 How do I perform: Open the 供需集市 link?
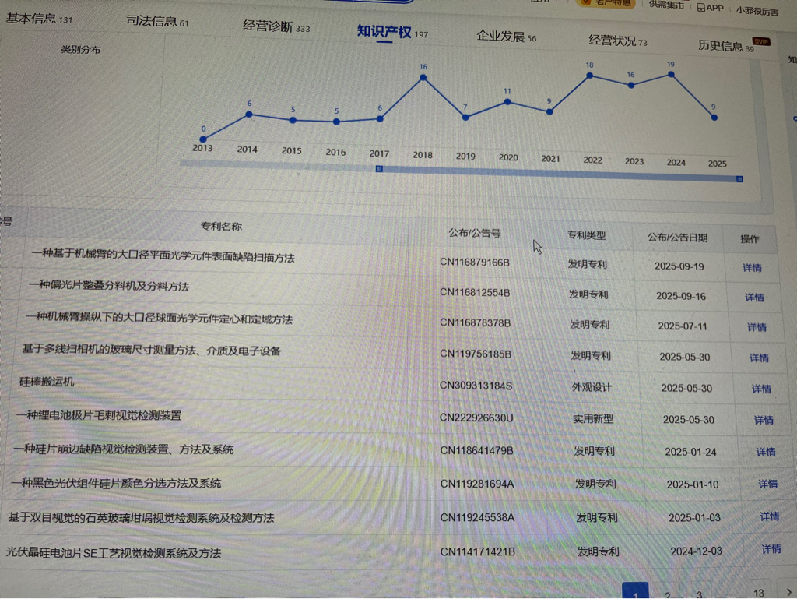666,5
